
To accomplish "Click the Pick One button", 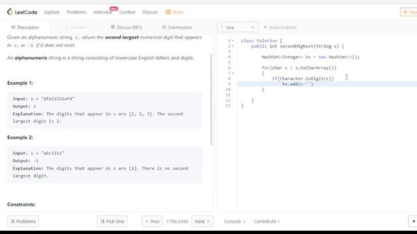I will (x=112, y=221).
